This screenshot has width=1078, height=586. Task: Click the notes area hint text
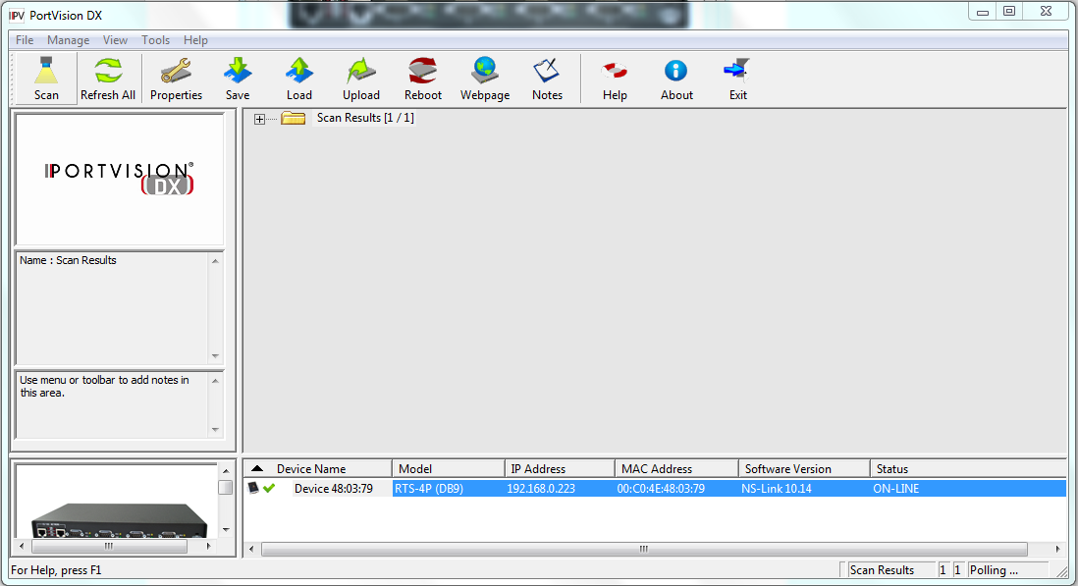(x=104, y=386)
